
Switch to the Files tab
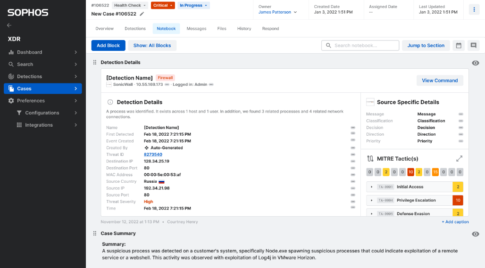click(x=222, y=28)
